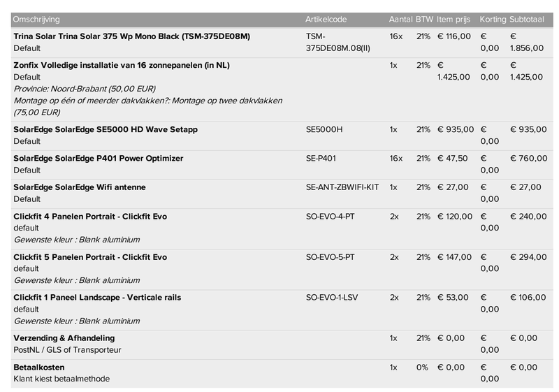Select the Verzending & Afhandeling row title
This screenshot has width=559, height=392.
[x=64, y=338]
